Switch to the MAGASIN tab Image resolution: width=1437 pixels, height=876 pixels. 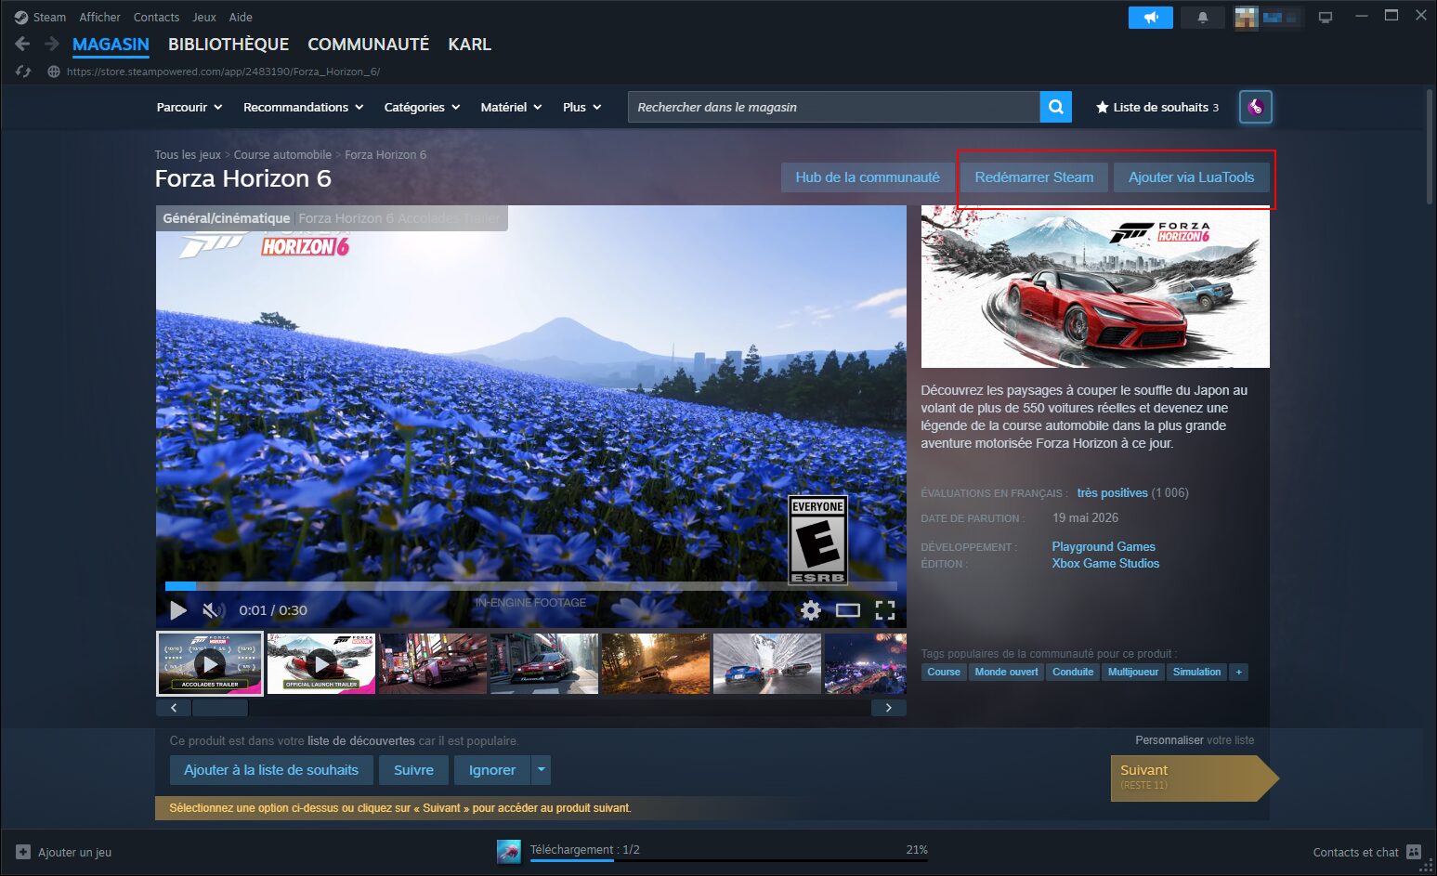point(111,45)
